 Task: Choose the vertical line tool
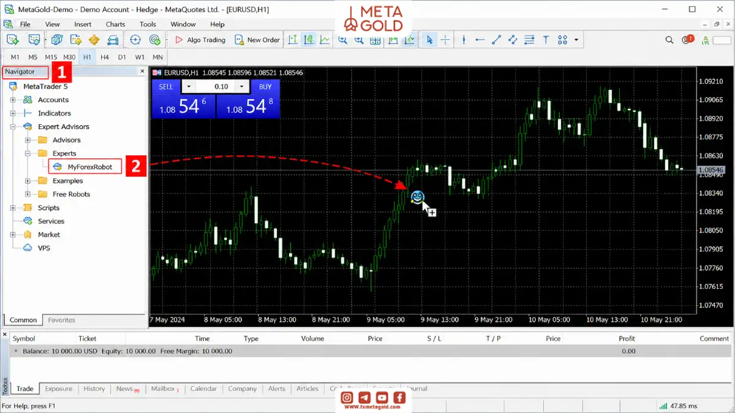(464, 40)
